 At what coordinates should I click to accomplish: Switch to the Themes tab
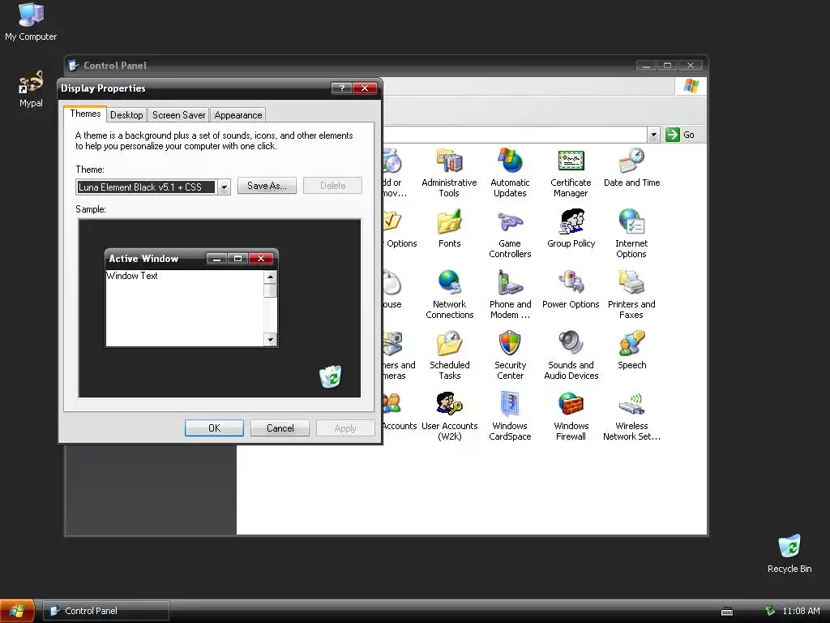[85, 114]
